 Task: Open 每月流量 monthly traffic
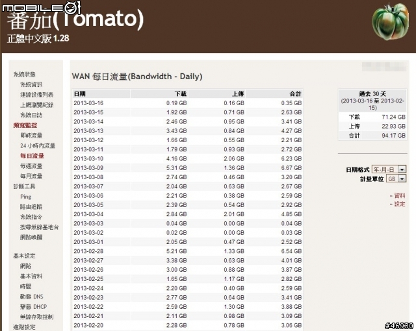click(31, 176)
